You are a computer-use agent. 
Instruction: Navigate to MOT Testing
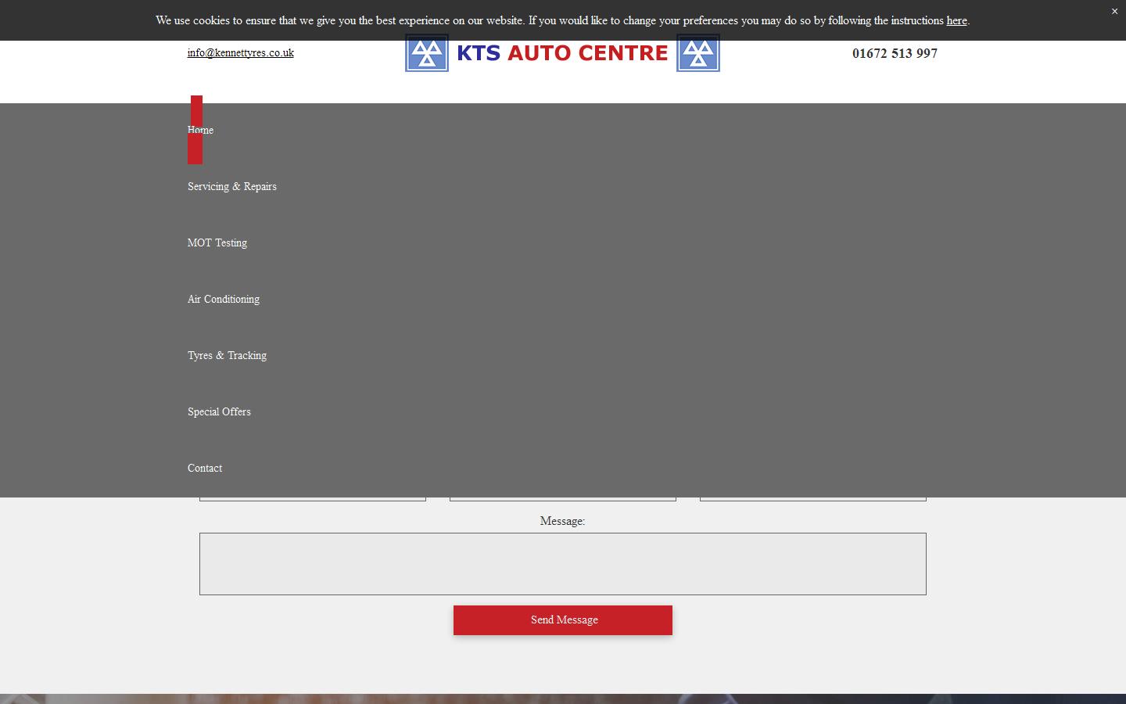coord(217,242)
